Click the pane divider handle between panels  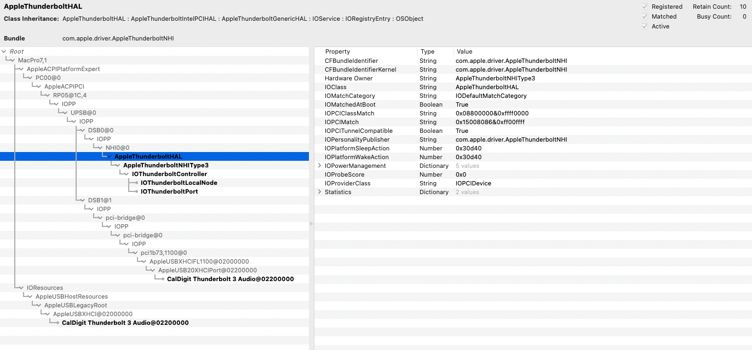coord(311,223)
